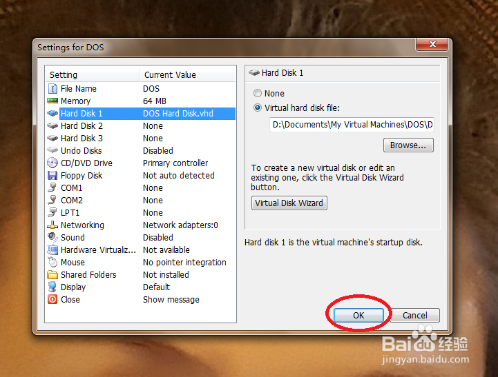Select the Display setting row
498x377 pixels.
pos(141,287)
